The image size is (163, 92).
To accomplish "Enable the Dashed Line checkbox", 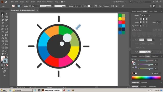I will coord(132,30).
